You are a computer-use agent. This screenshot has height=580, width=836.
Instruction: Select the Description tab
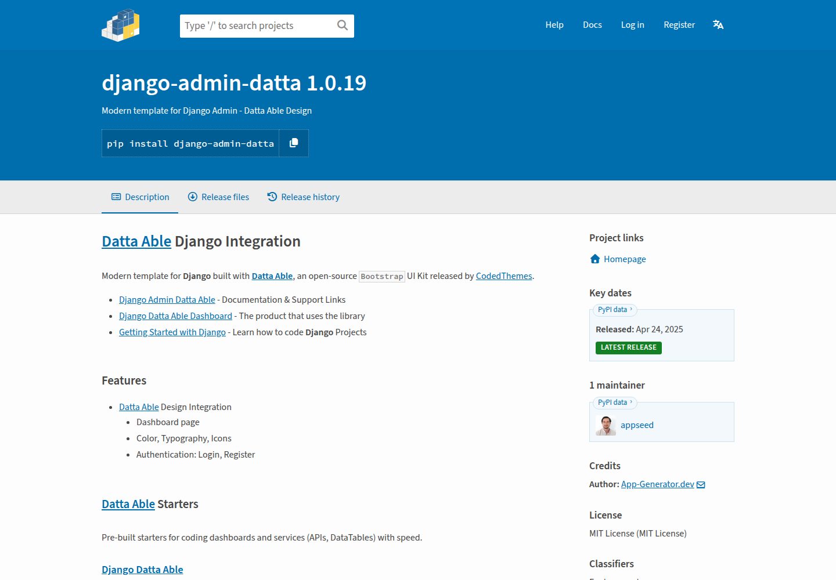point(140,197)
